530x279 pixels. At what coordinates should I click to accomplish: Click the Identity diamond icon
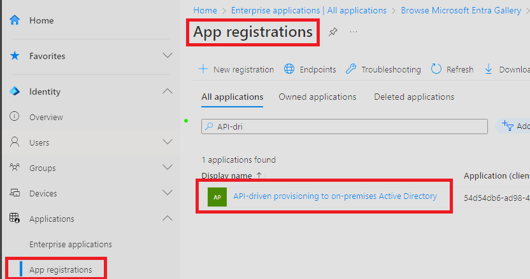[x=15, y=92]
